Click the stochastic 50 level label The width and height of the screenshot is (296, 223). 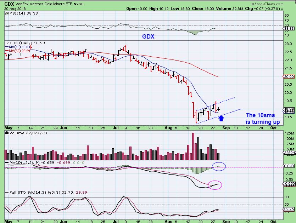286,204
